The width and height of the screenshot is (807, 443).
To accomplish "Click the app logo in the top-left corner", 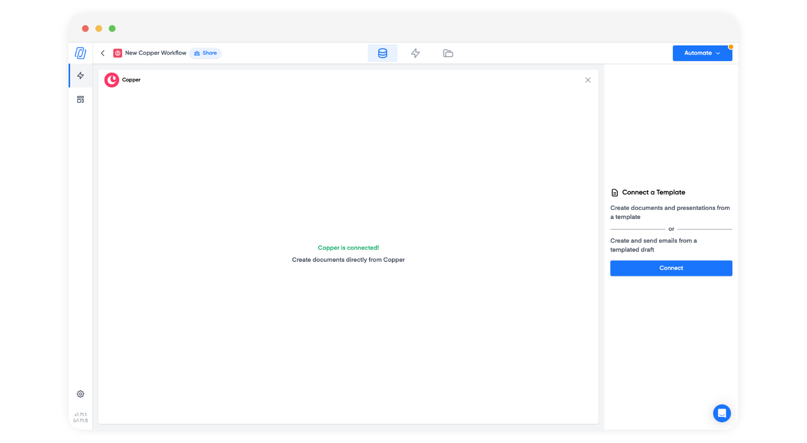I will click(x=80, y=53).
